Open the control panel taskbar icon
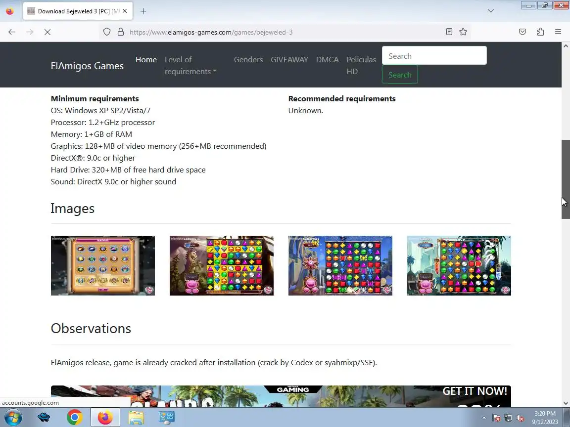 click(x=166, y=417)
